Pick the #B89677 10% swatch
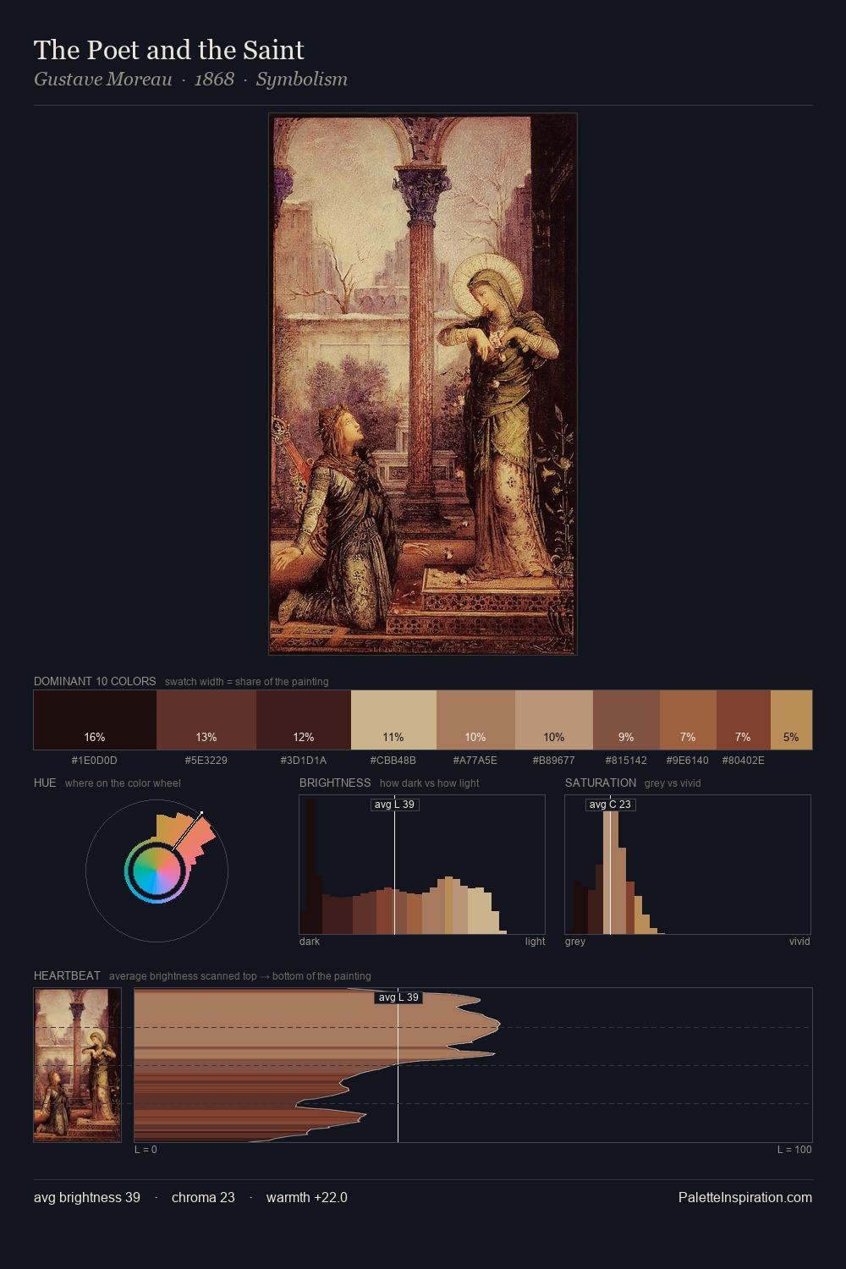Screen dimensions: 846x1269 click(x=554, y=720)
